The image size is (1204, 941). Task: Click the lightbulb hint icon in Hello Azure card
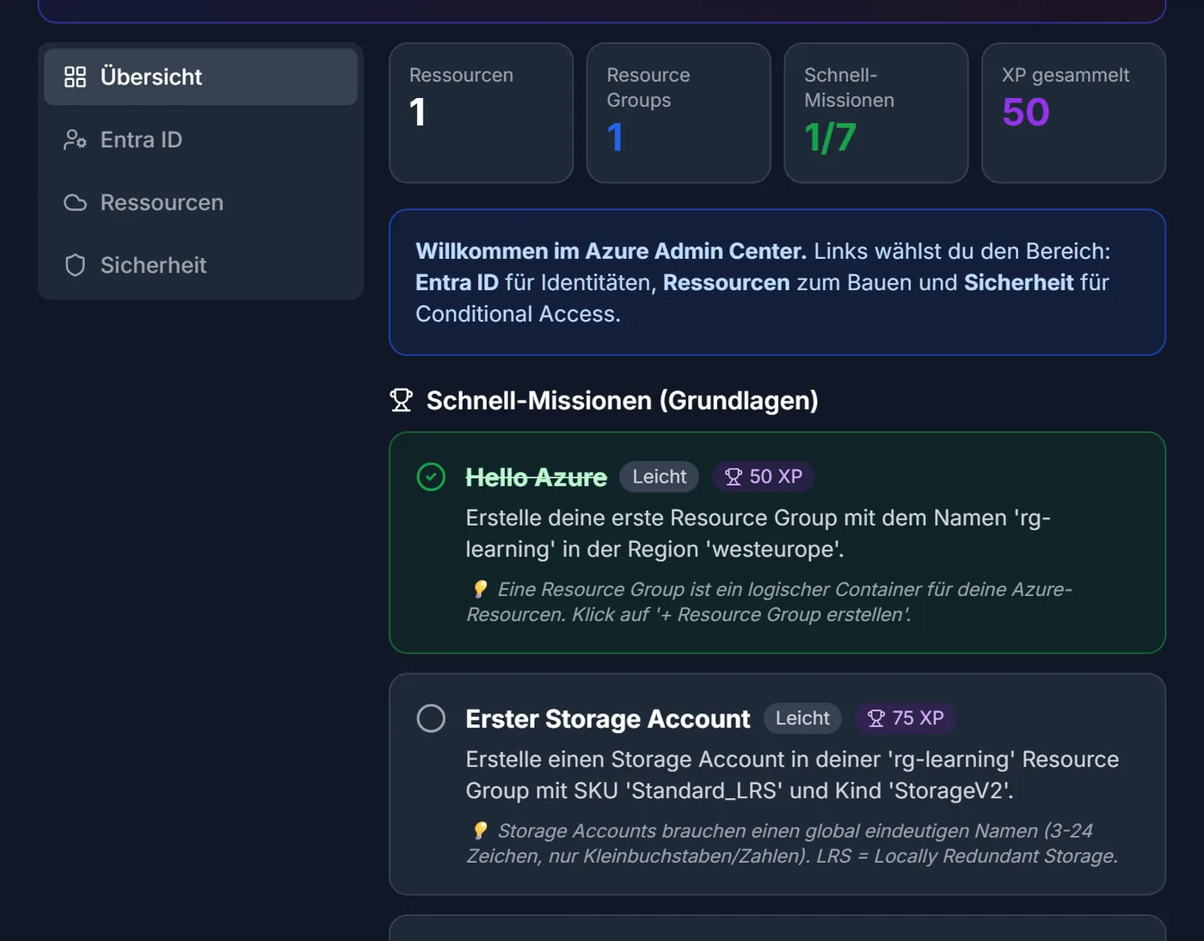tap(480, 589)
